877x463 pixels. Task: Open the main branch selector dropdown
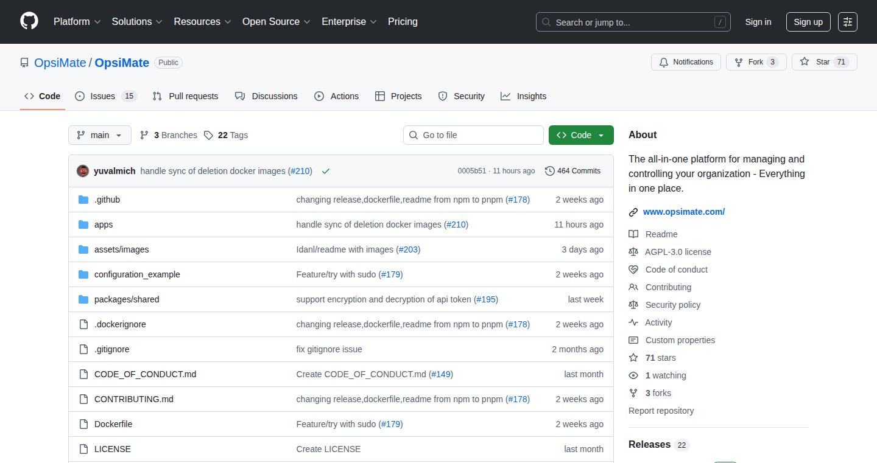pos(100,135)
